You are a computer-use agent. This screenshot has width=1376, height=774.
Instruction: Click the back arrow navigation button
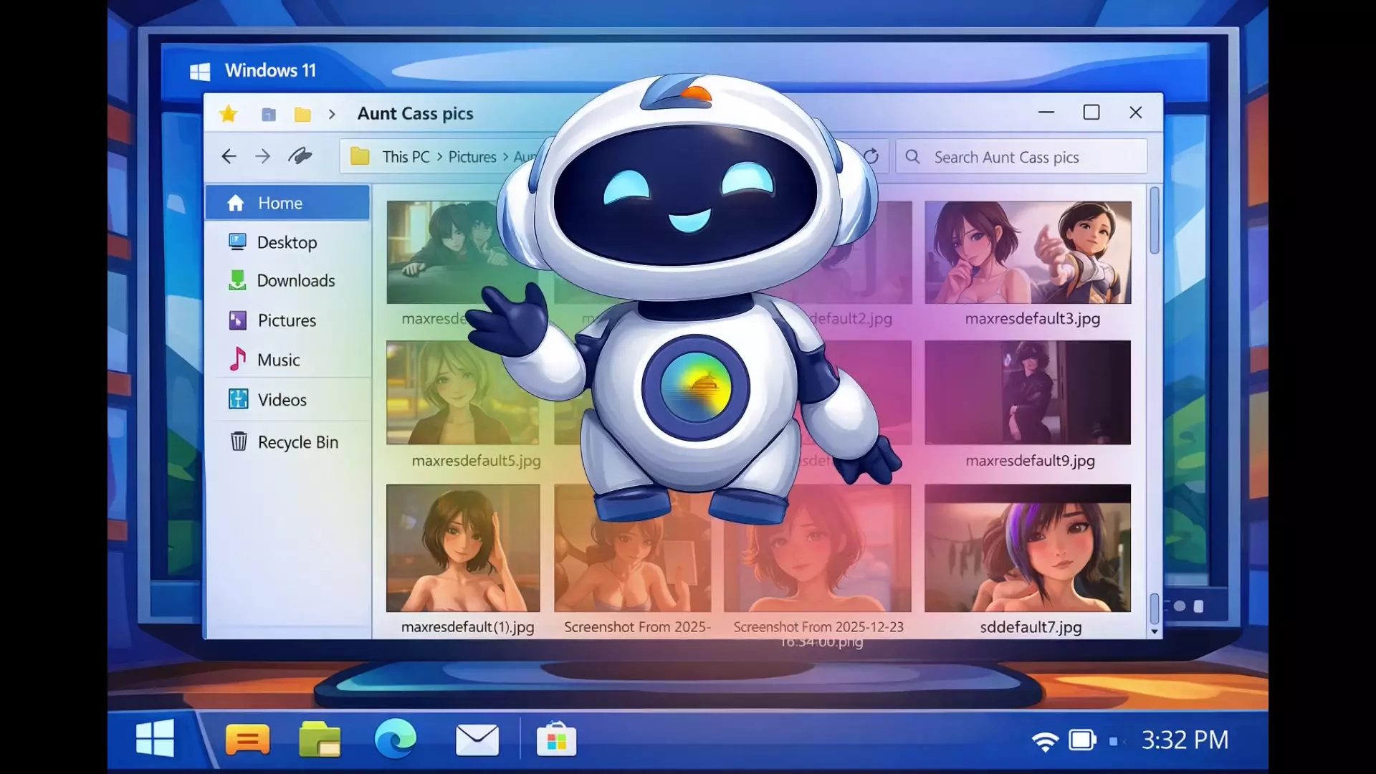(x=229, y=156)
